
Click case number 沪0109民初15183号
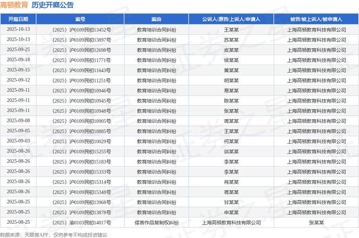(90, 162)
